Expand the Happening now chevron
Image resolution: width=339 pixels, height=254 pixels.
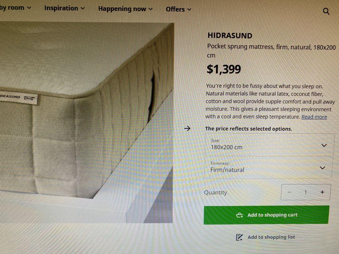pyautogui.click(x=151, y=9)
